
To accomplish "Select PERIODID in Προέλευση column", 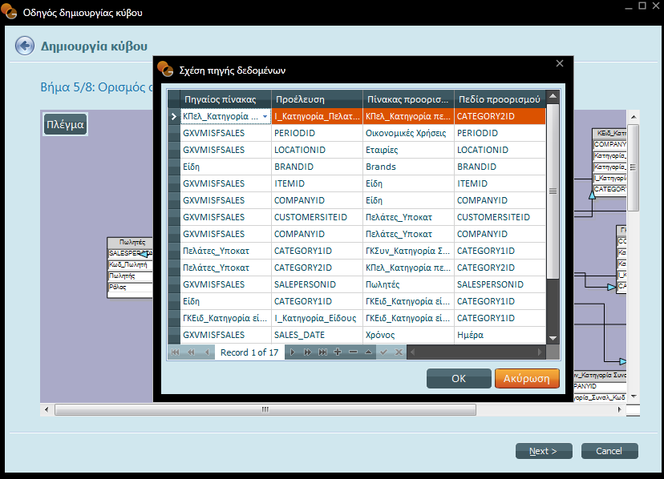I will click(x=317, y=133).
